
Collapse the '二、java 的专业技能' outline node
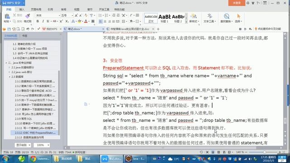(x=6, y=63)
